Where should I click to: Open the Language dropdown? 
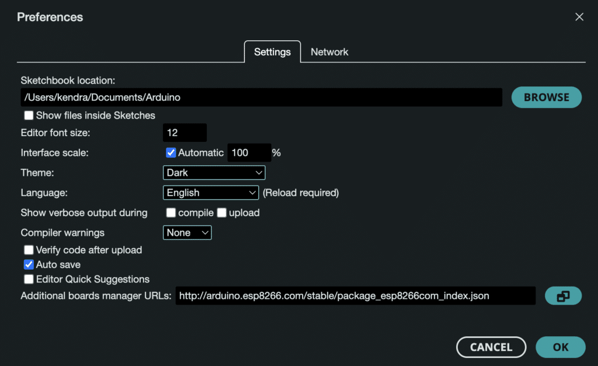pyautogui.click(x=210, y=193)
